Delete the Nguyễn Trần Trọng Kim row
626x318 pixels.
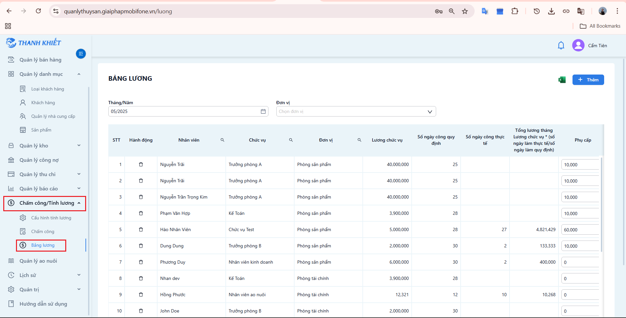[x=141, y=197]
